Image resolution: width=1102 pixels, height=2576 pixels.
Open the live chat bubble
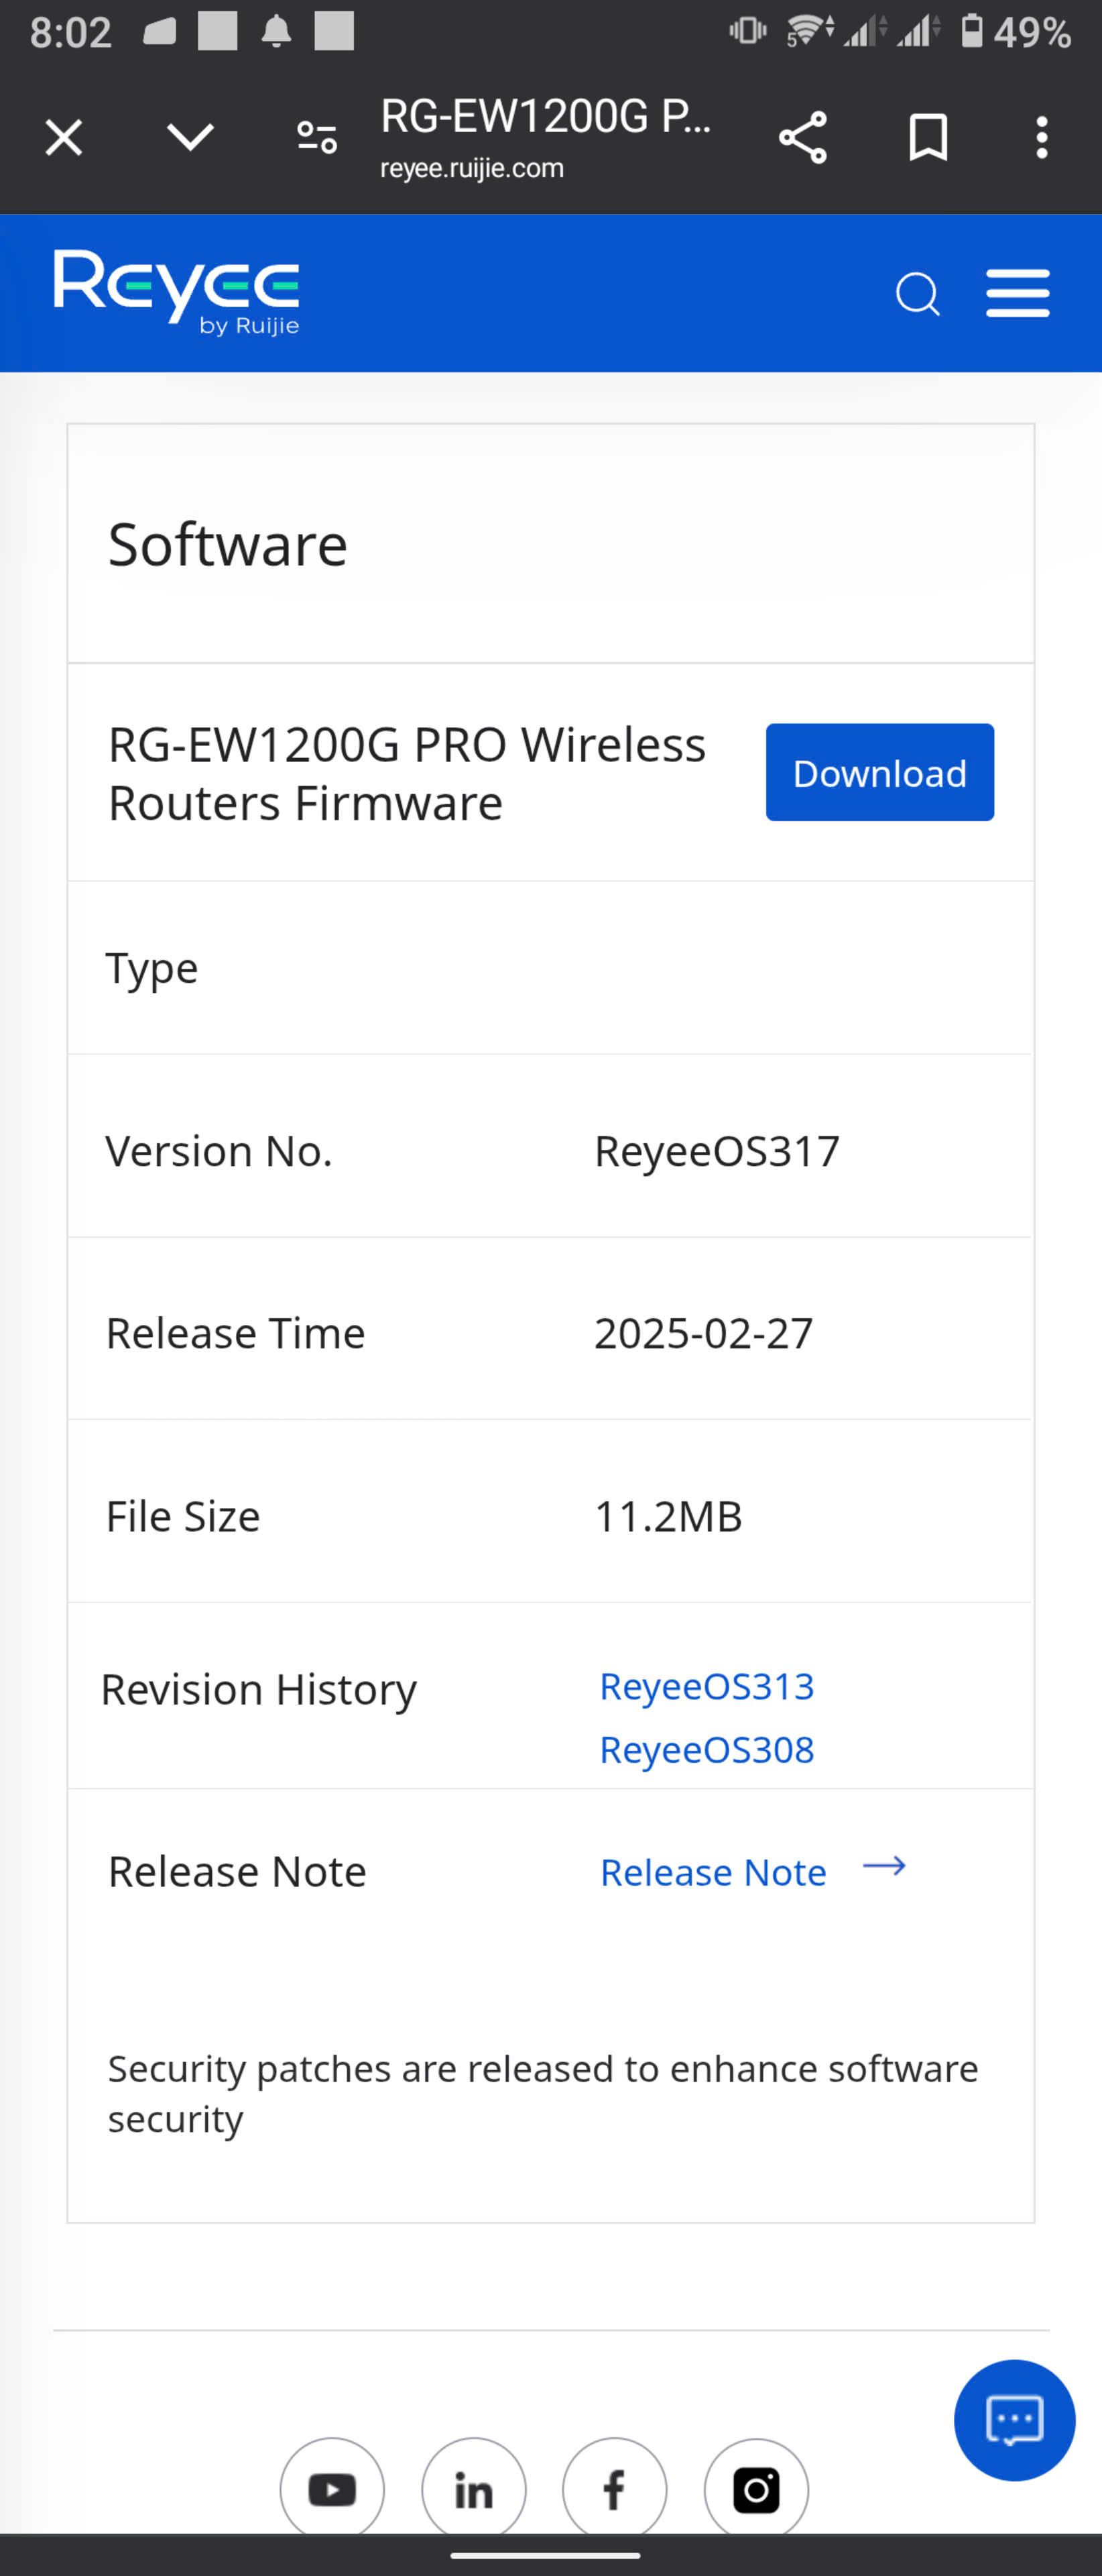pyautogui.click(x=1014, y=2420)
